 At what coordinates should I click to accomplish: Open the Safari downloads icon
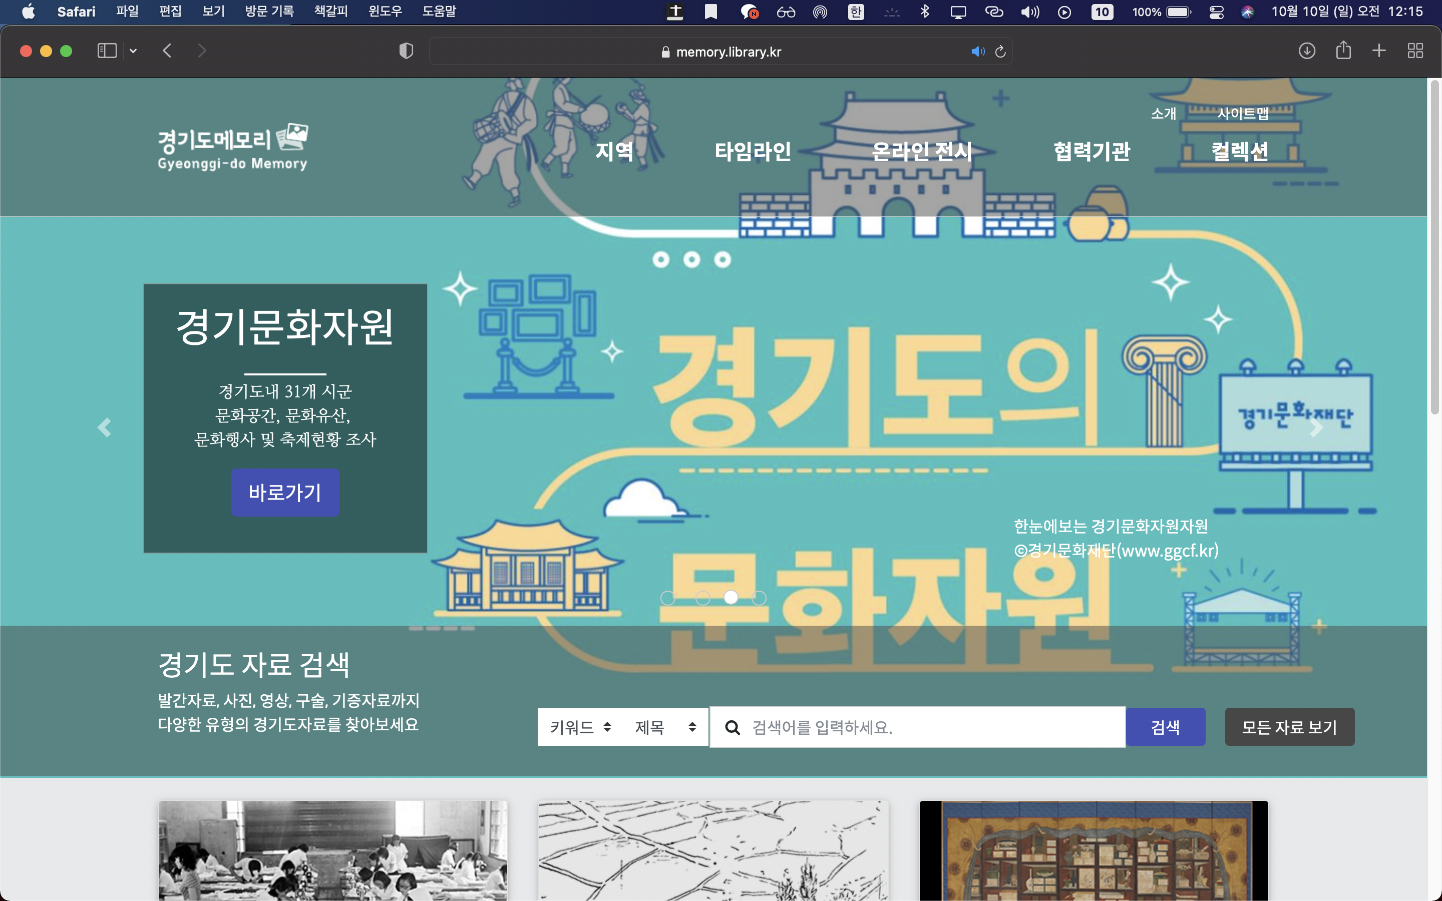click(1307, 51)
